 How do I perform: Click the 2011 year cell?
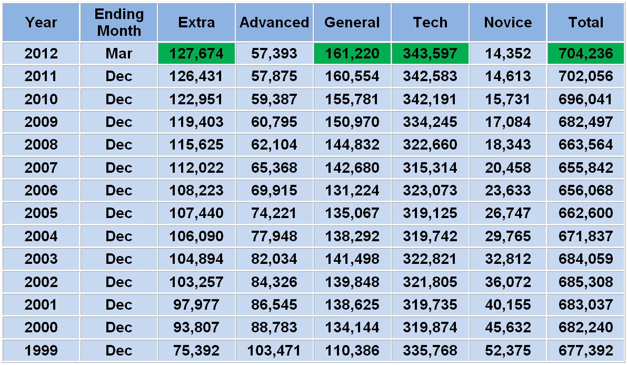pyautogui.click(x=41, y=76)
